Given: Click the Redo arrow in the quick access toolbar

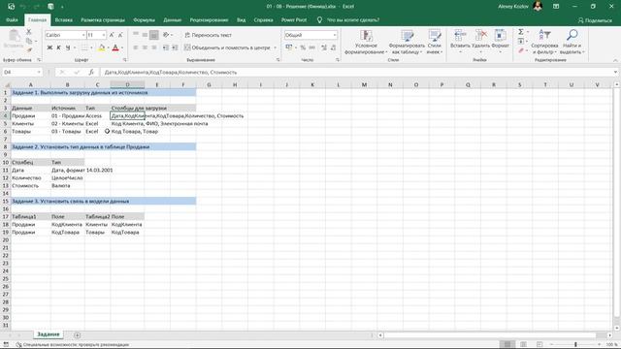Looking at the screenshot, I should (x=36, y=7).
